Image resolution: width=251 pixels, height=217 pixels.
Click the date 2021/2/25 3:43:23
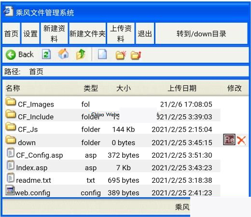point(182,168)
